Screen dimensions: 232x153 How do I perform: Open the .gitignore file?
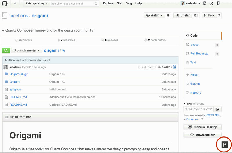16,90
